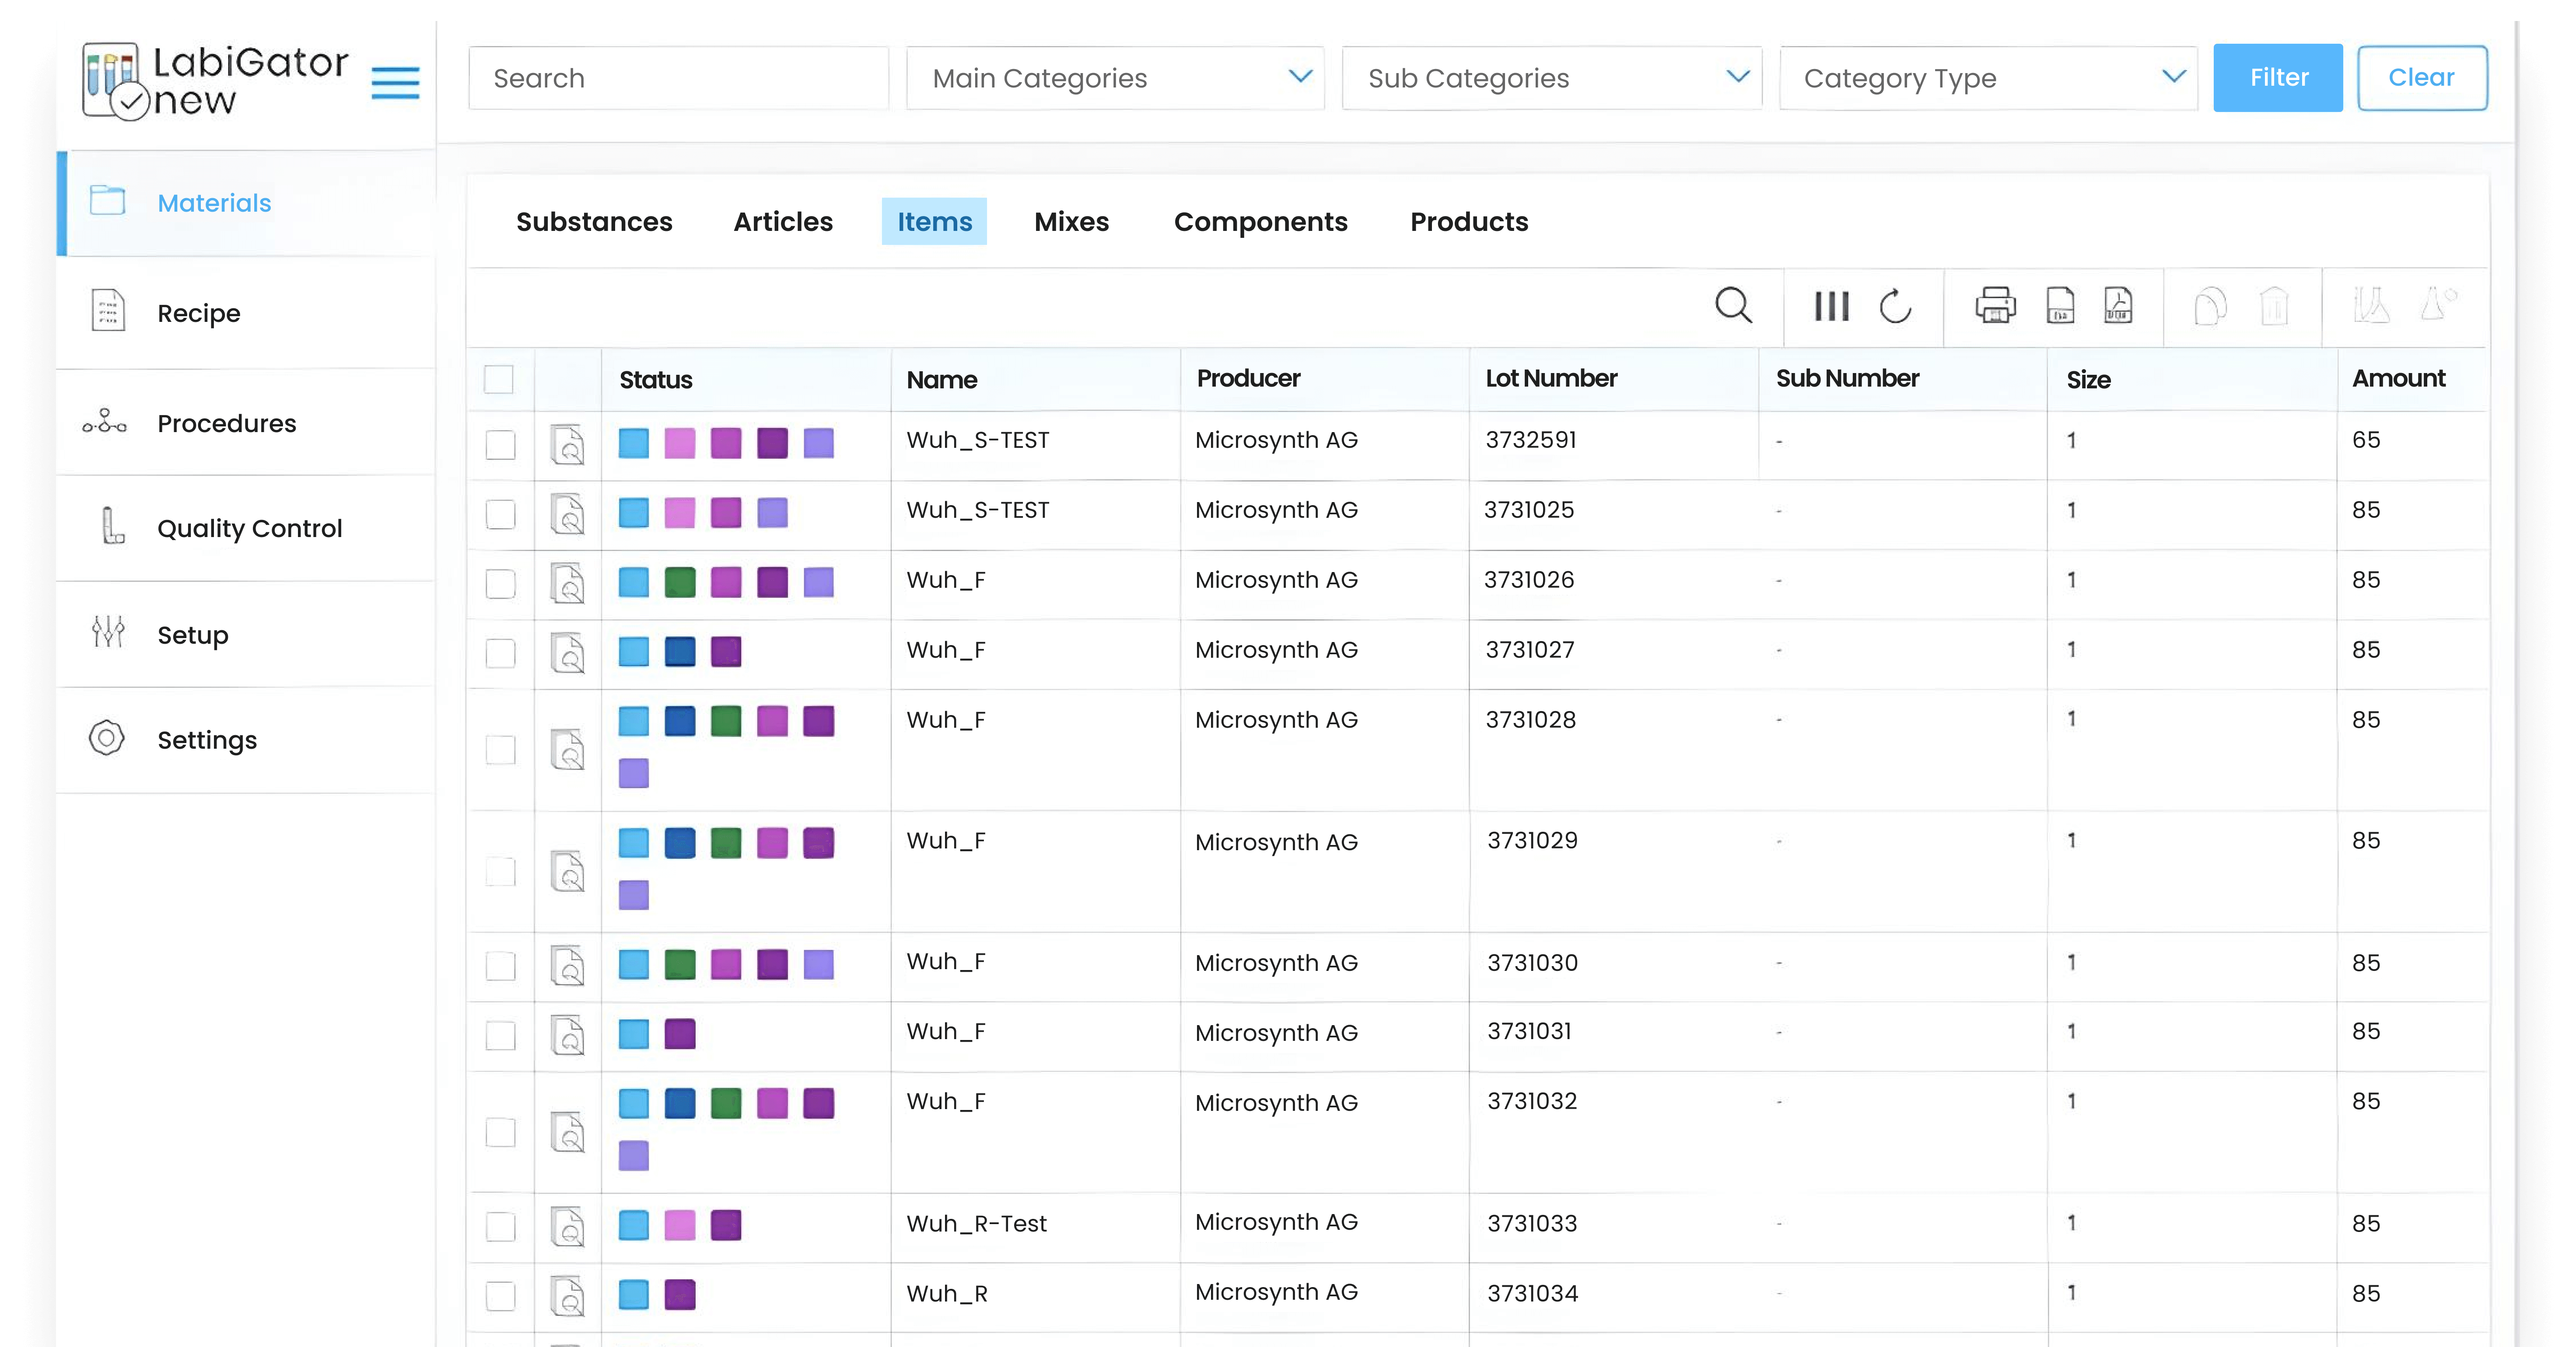The width and height of the screenshot is (2576, 1347).
Task: Check the Wuh_R-Test row checkbox
Action: coord(500,1227)
